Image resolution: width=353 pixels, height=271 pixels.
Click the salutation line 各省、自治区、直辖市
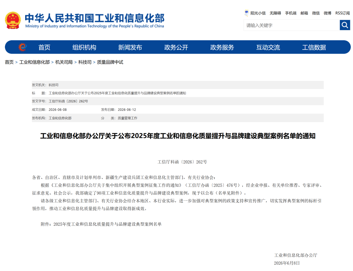coord(124,177)
